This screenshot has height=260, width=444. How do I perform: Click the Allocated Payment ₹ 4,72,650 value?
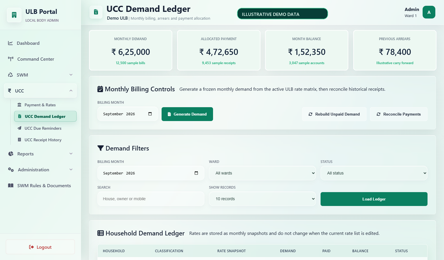click(219, 52)
